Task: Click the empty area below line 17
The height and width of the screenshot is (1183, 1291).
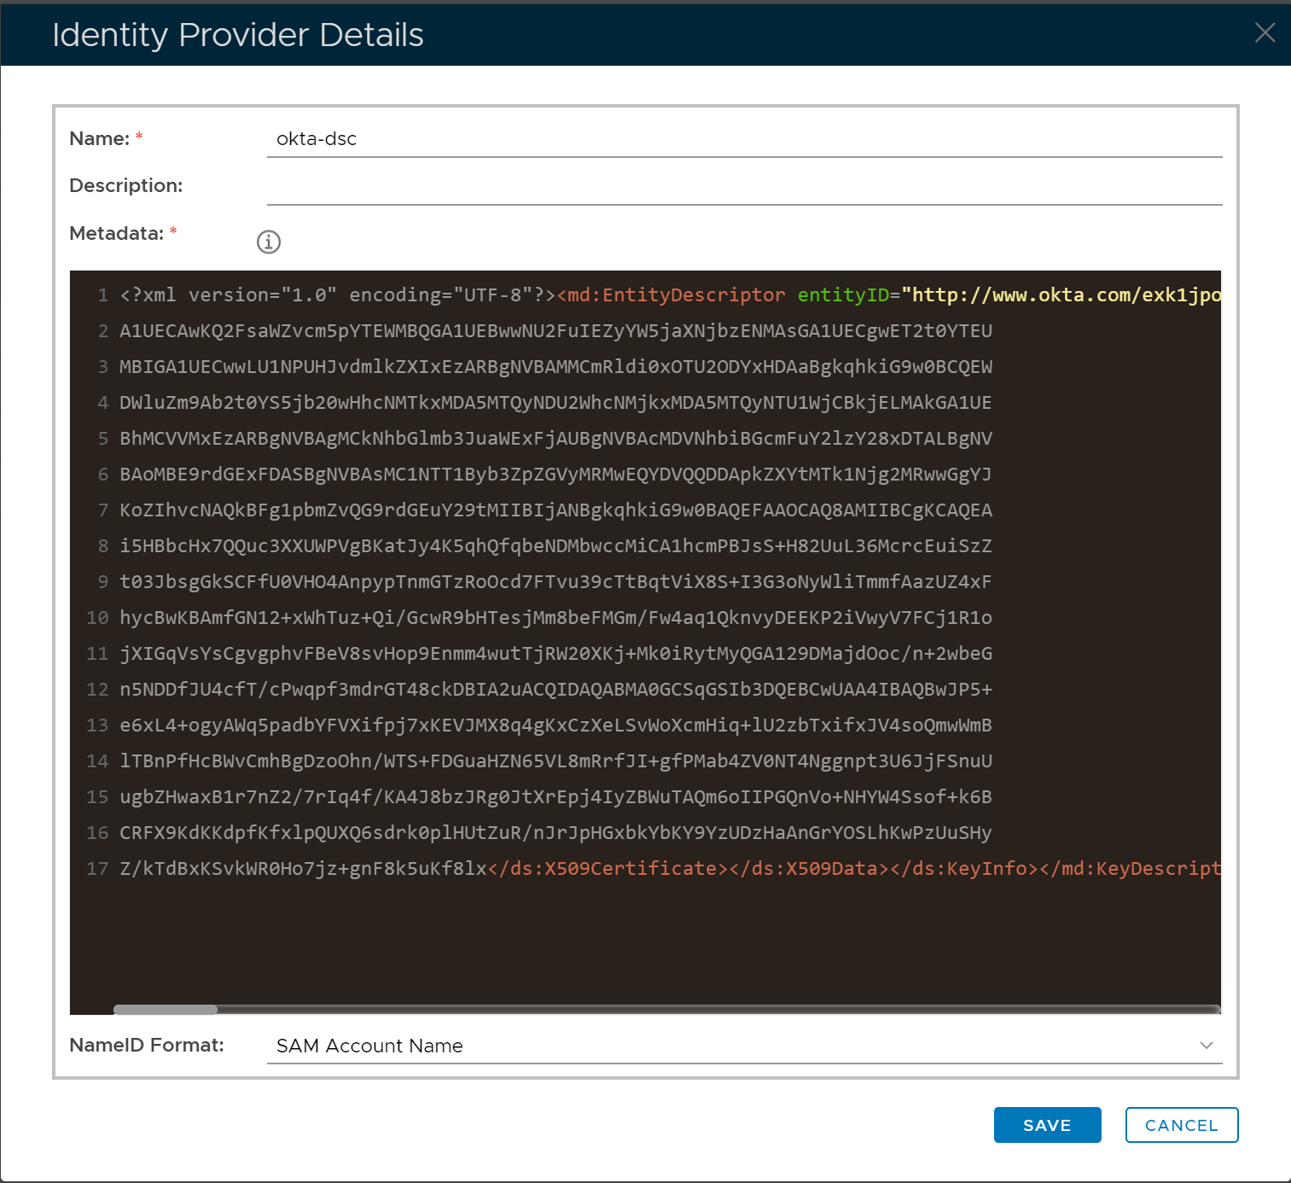Action: coord(640,939)
